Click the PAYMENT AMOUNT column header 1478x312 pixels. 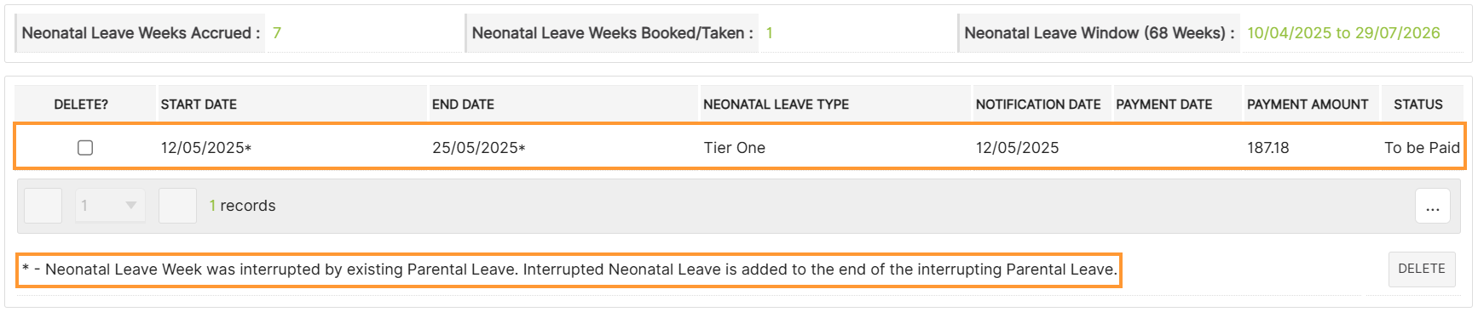(1308, 105)
